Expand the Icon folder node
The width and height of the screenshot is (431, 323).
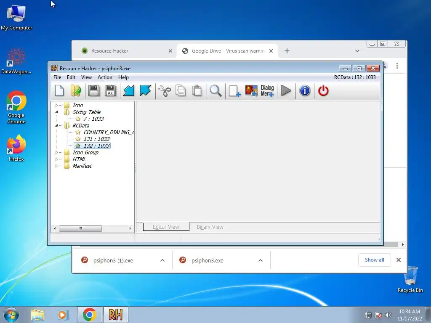click(x=57, y=106)
